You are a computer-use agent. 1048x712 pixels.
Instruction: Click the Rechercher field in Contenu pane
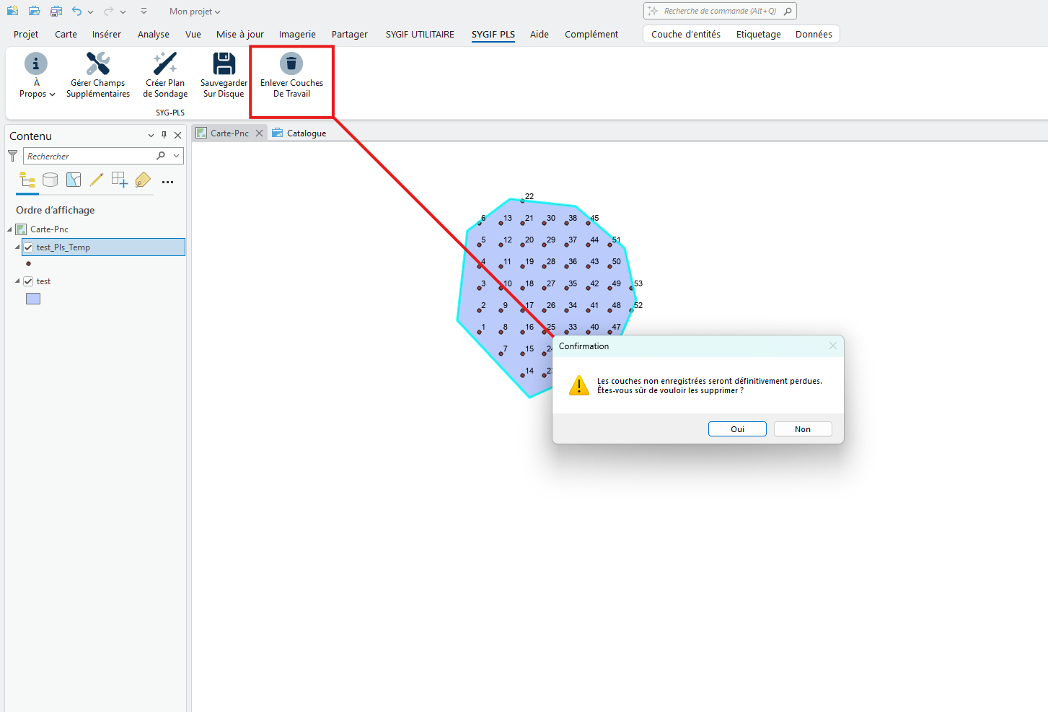point(90,157)
